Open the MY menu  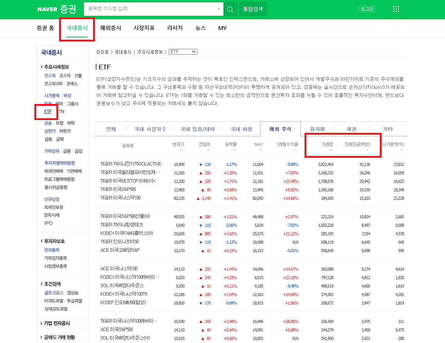222,28
